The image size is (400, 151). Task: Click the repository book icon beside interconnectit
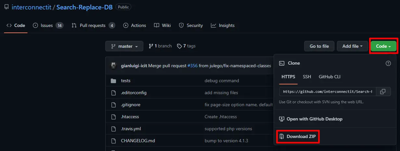pyautogui.click(x=6, y=7)
